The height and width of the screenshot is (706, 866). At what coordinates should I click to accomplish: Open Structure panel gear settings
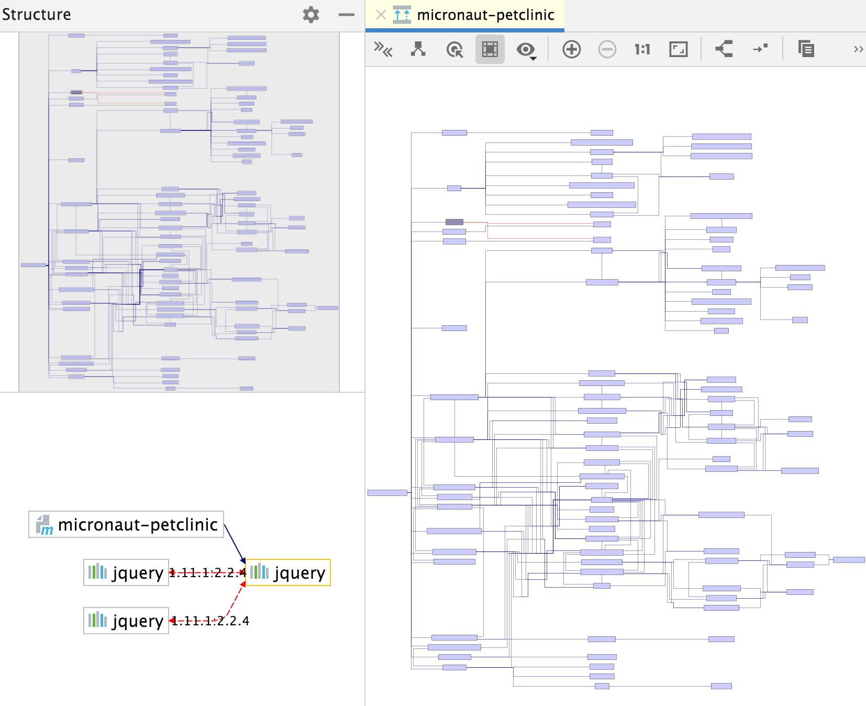[311, 15]
